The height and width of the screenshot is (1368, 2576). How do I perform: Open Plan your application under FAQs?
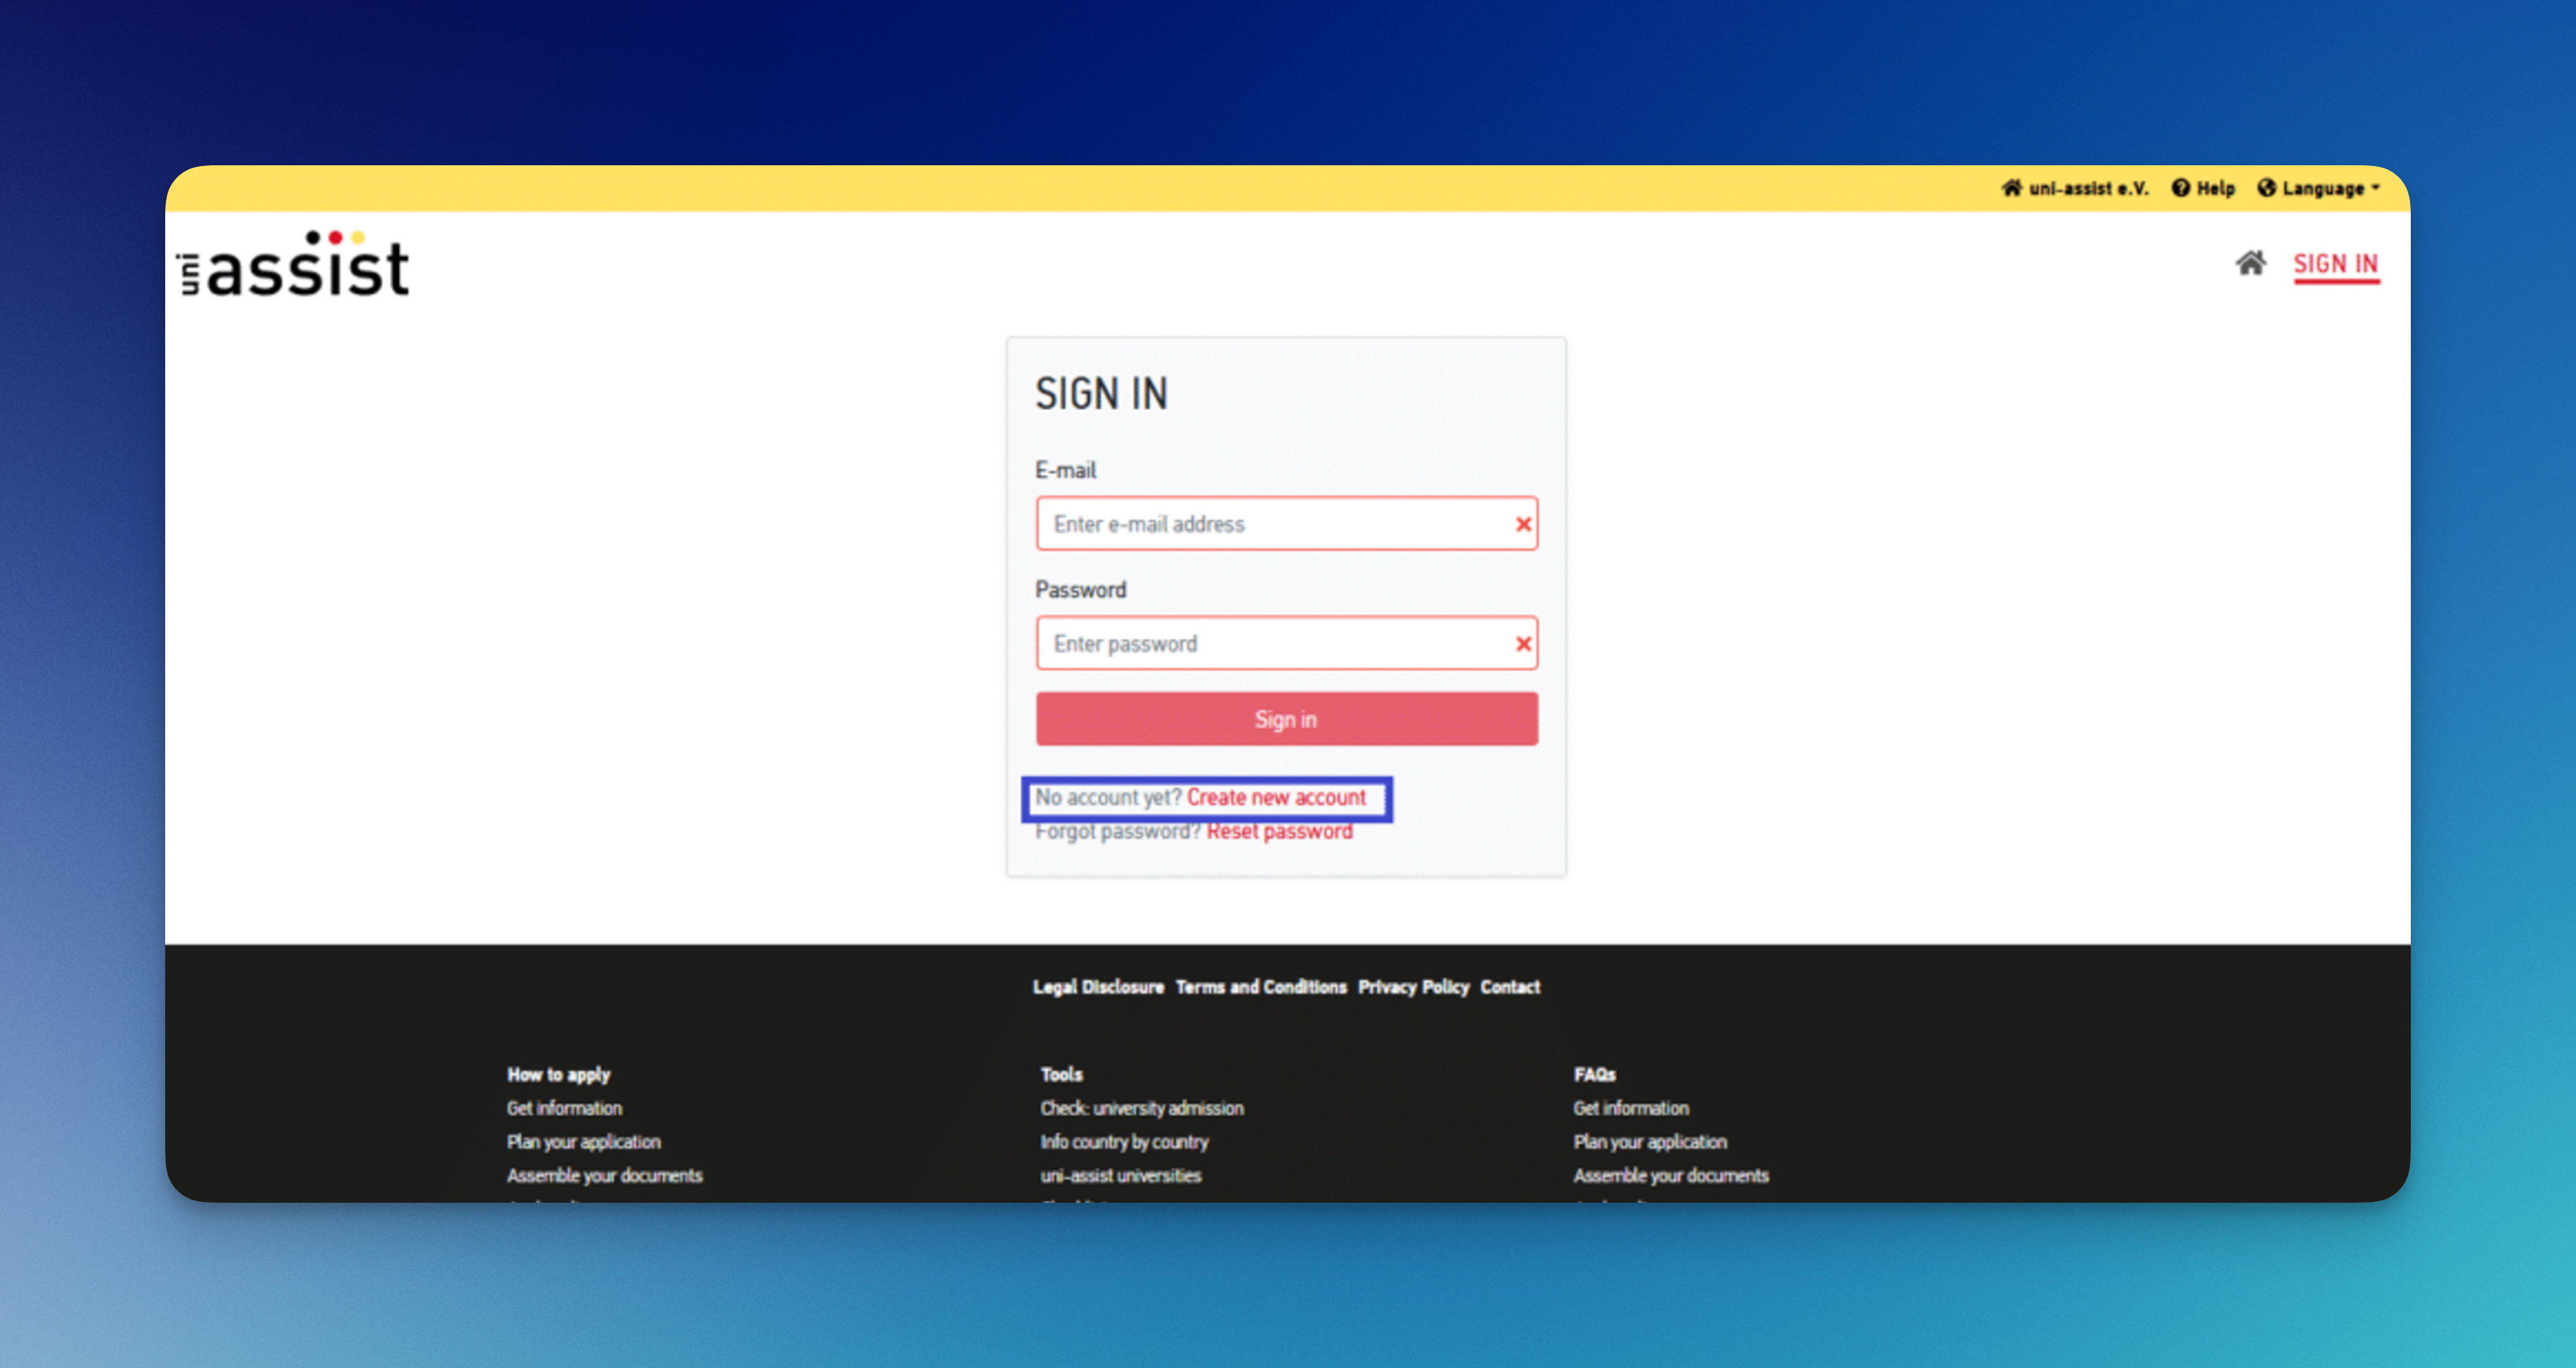click(1650, 1142)
